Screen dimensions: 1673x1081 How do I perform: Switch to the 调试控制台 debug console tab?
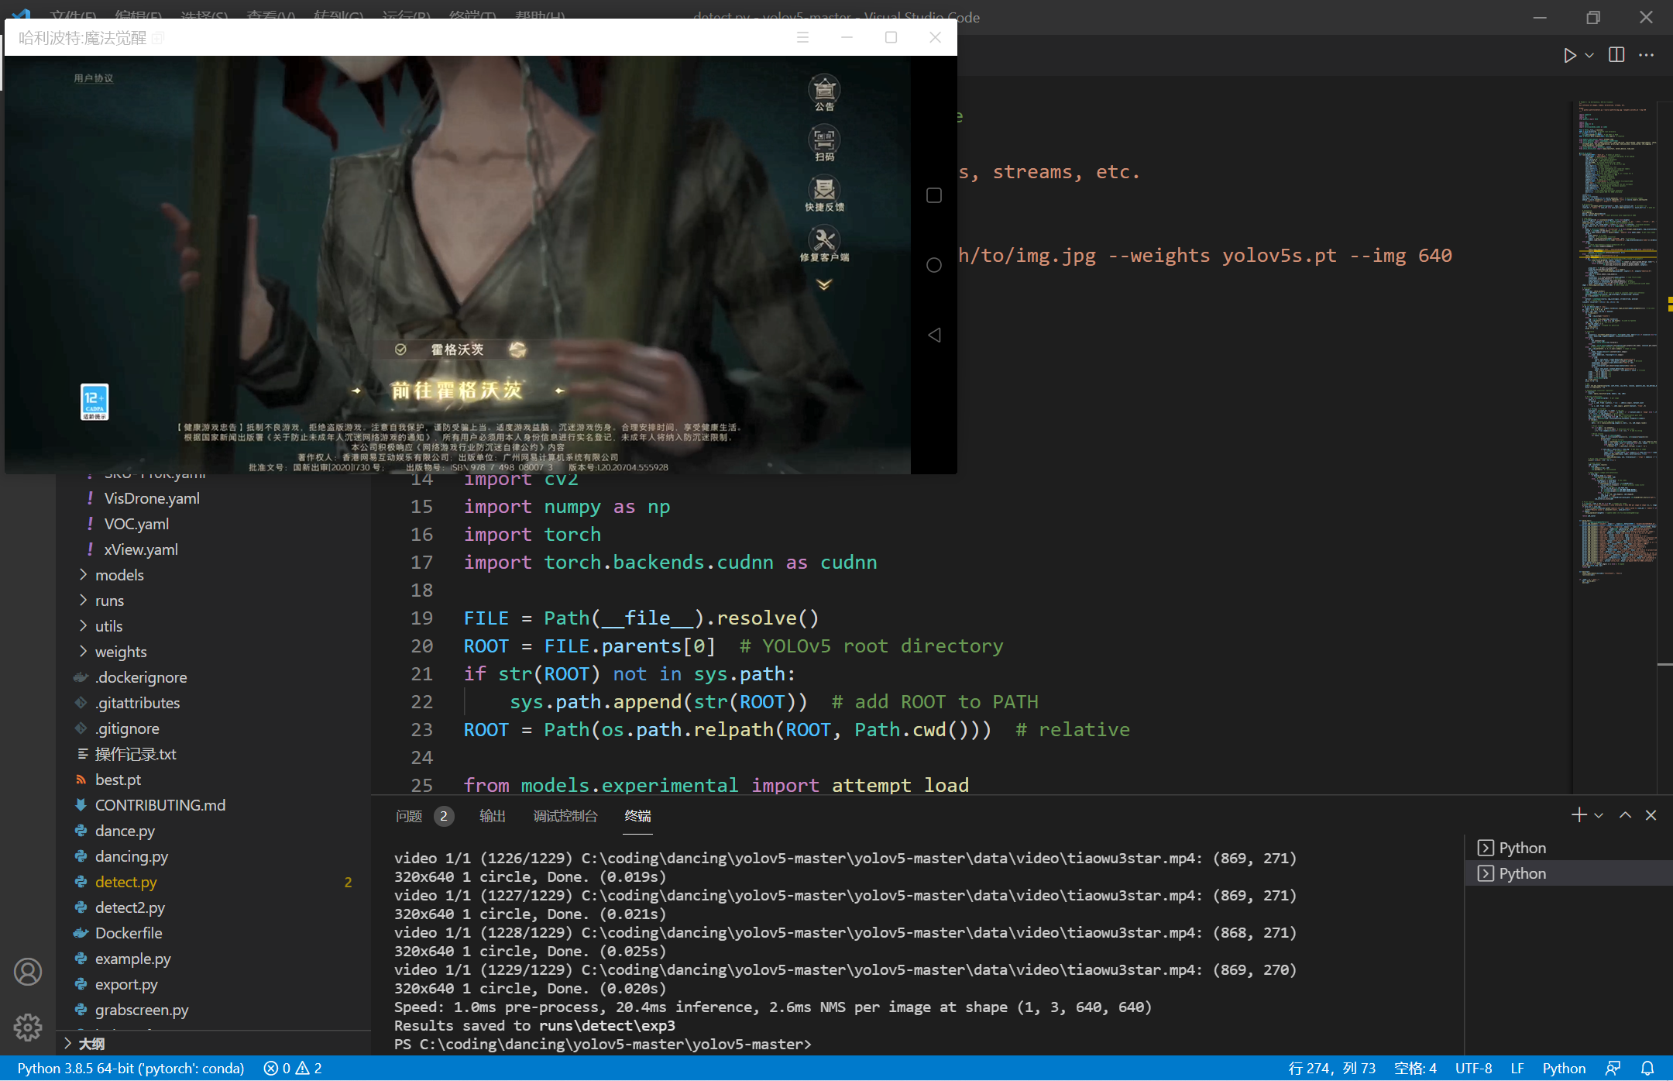(565, 816)
